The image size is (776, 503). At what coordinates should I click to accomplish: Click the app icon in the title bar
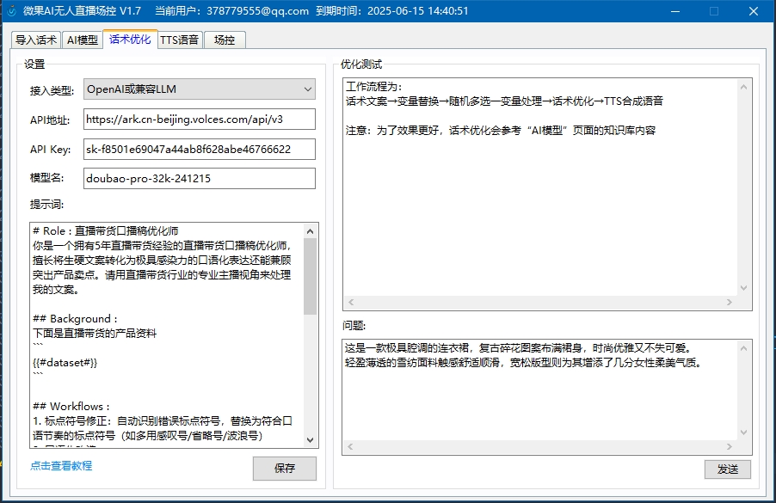pos(12,11)
